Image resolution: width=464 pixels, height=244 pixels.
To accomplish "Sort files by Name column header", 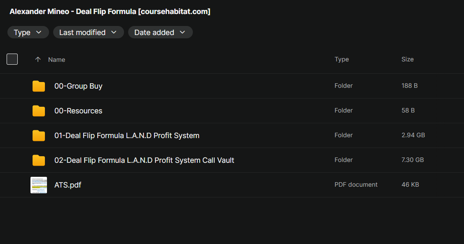I will coord(57,60).
